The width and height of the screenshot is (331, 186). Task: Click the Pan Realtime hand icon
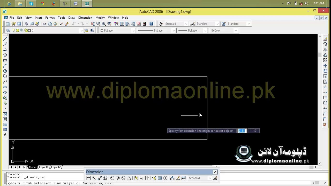(x=93, y=24)
